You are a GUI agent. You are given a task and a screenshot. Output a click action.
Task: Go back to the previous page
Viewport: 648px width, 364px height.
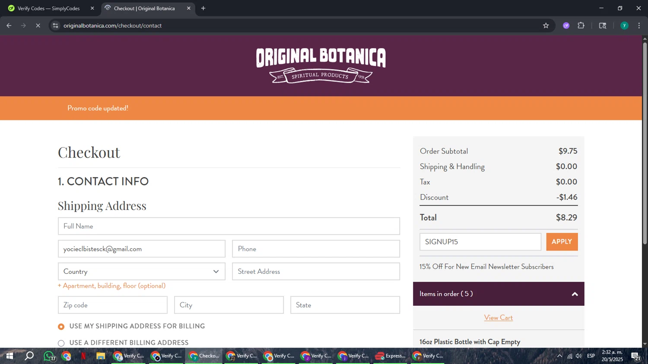tap(9, 25)
